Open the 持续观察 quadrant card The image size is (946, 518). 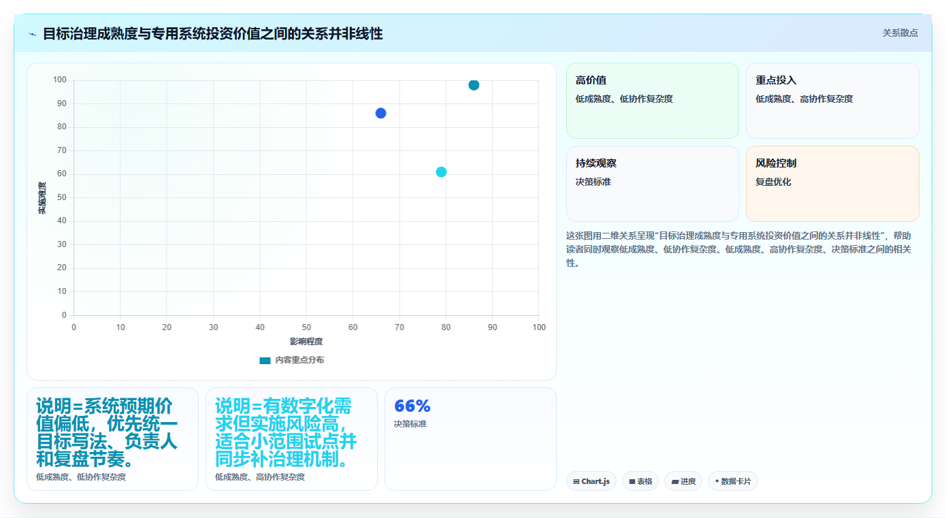pyautogui.click(x=652, y=184)
